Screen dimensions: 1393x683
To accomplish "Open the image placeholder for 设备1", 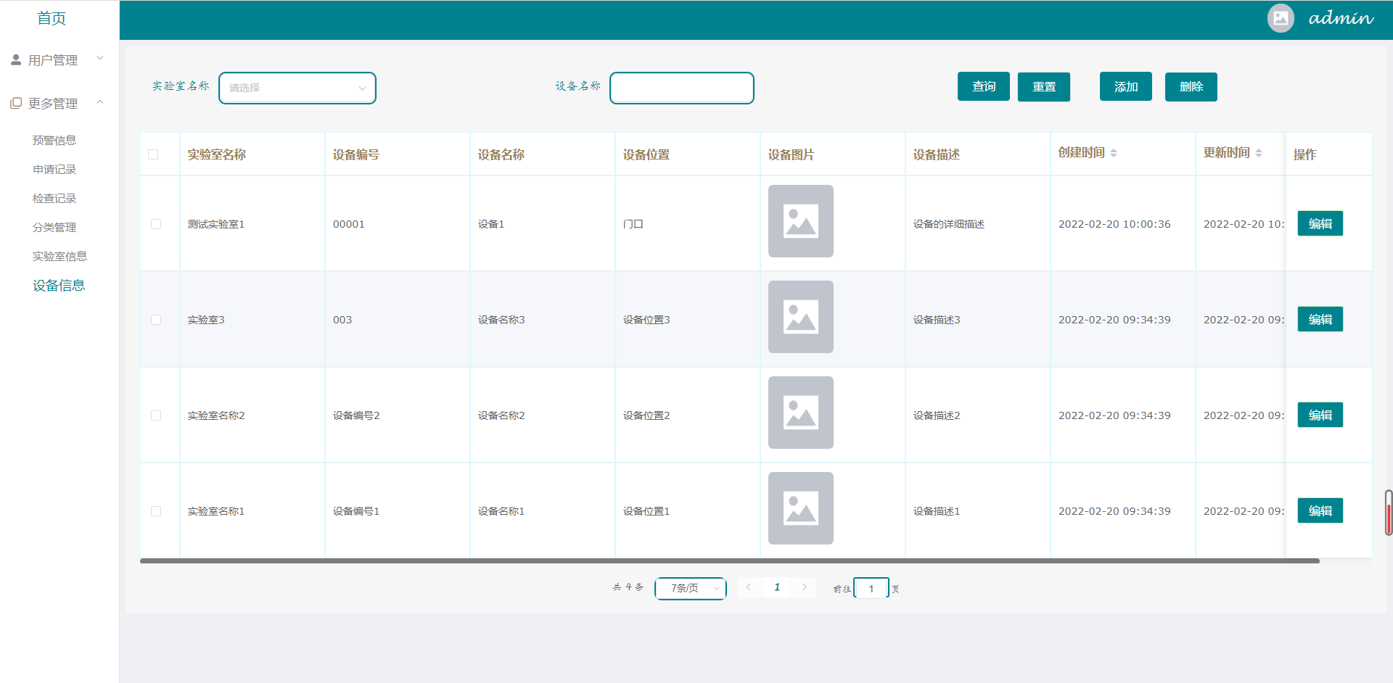I will coord(800,221).
